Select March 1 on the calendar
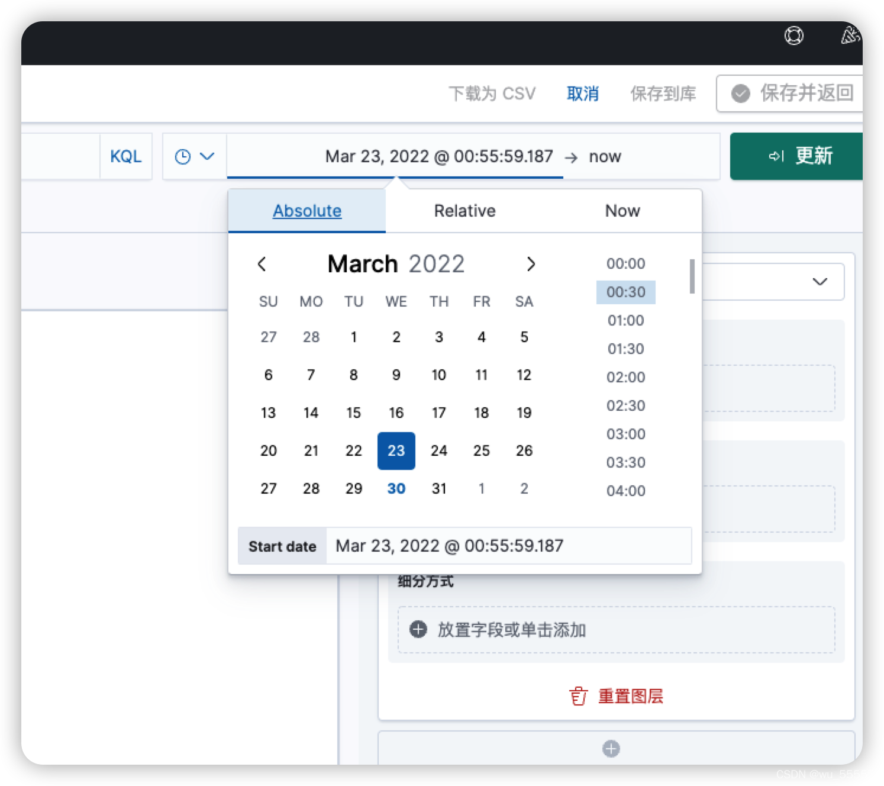Viewport: 884px width, 786px height. pyautogui.click(x=354, y=337)
